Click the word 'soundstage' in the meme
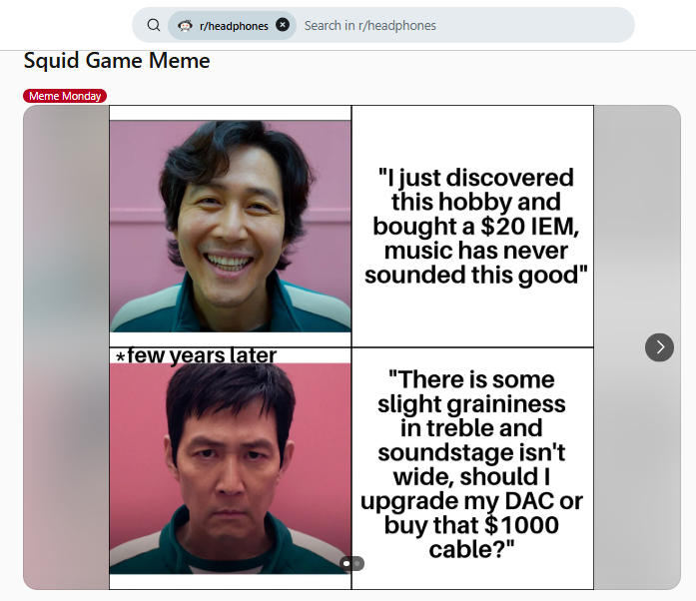696x601 pixels. point(470,452)
